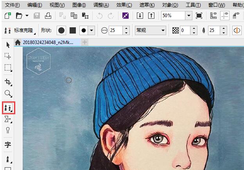Click the Export up-arrow icon
244x170 pixels.
coord(151,16)
